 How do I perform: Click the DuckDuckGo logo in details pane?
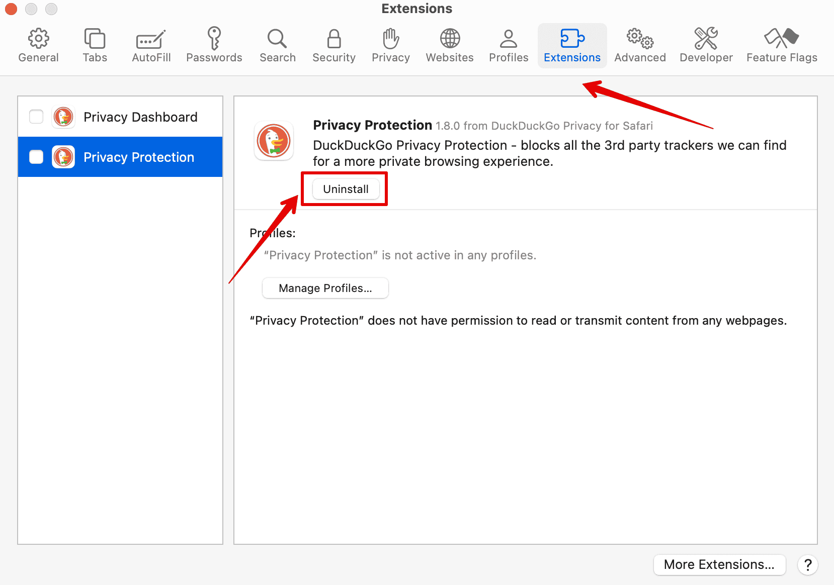(274, 141)
